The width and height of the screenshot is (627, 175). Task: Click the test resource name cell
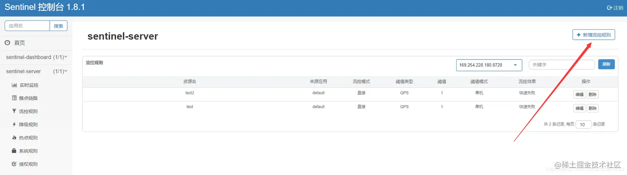(190, 107)
